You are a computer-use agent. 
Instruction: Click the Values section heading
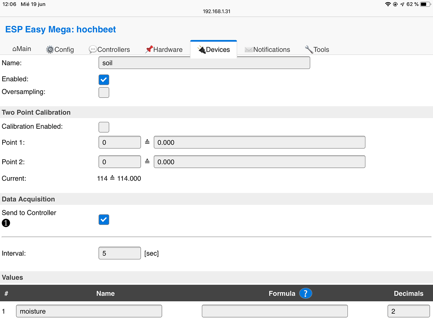tap(12, 278)
